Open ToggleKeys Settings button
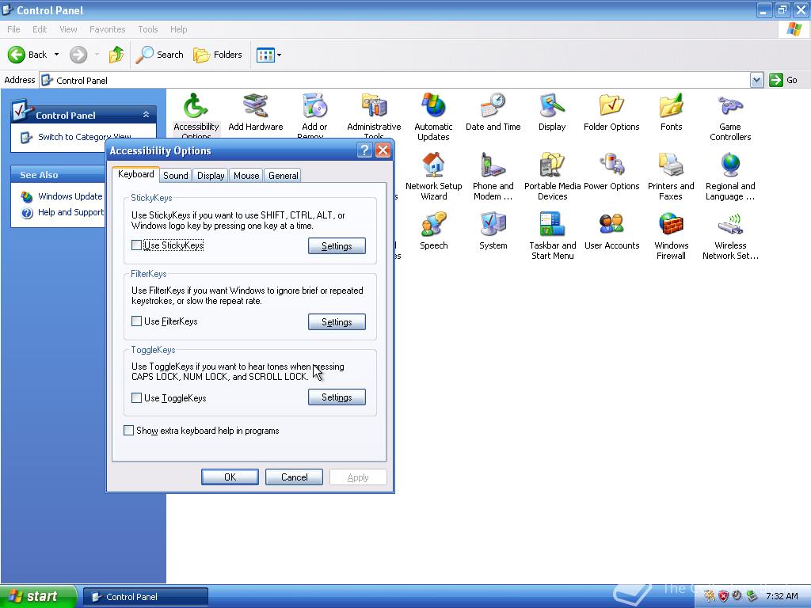The height and width of the screenshot is (608, 811). click(x=337, y=397)
